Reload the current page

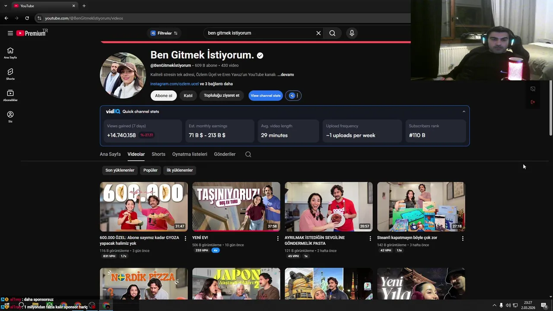click(27, 18)
